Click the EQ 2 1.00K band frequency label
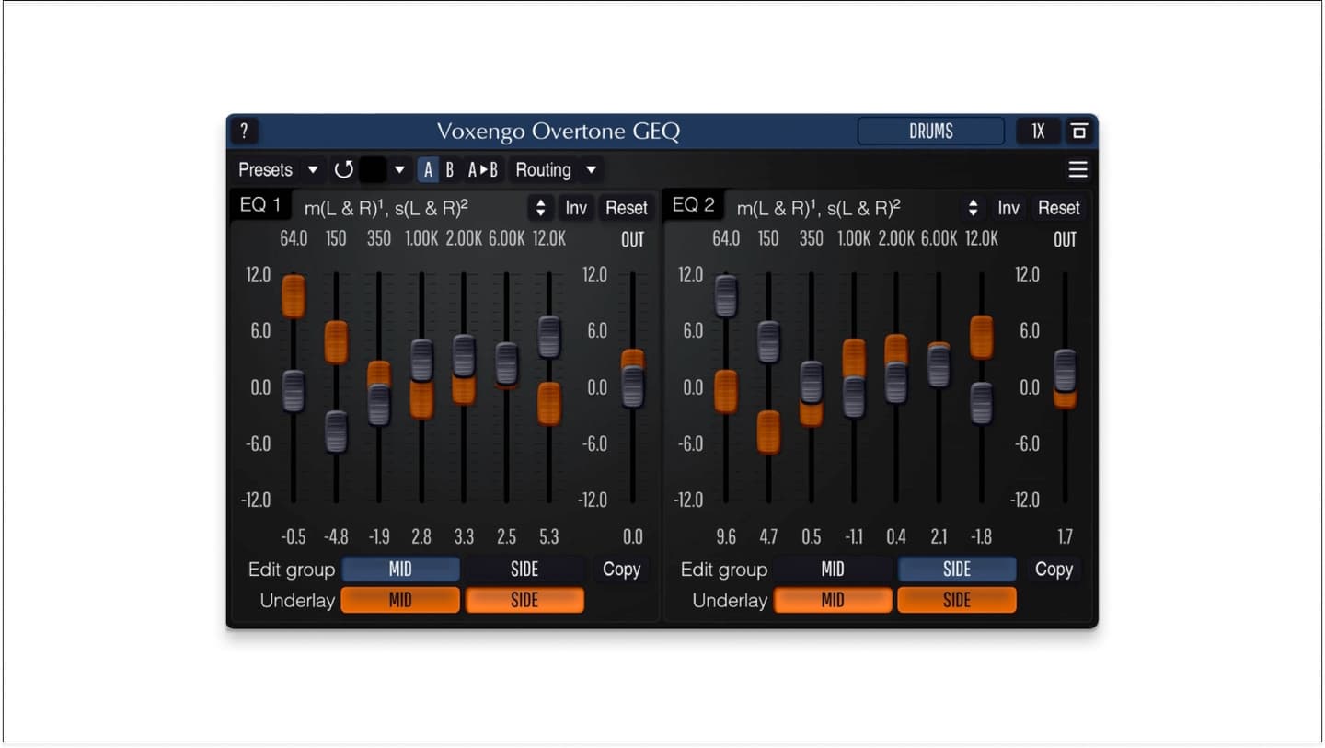The width and height of the screenshot is (1325, 748). 854,238
